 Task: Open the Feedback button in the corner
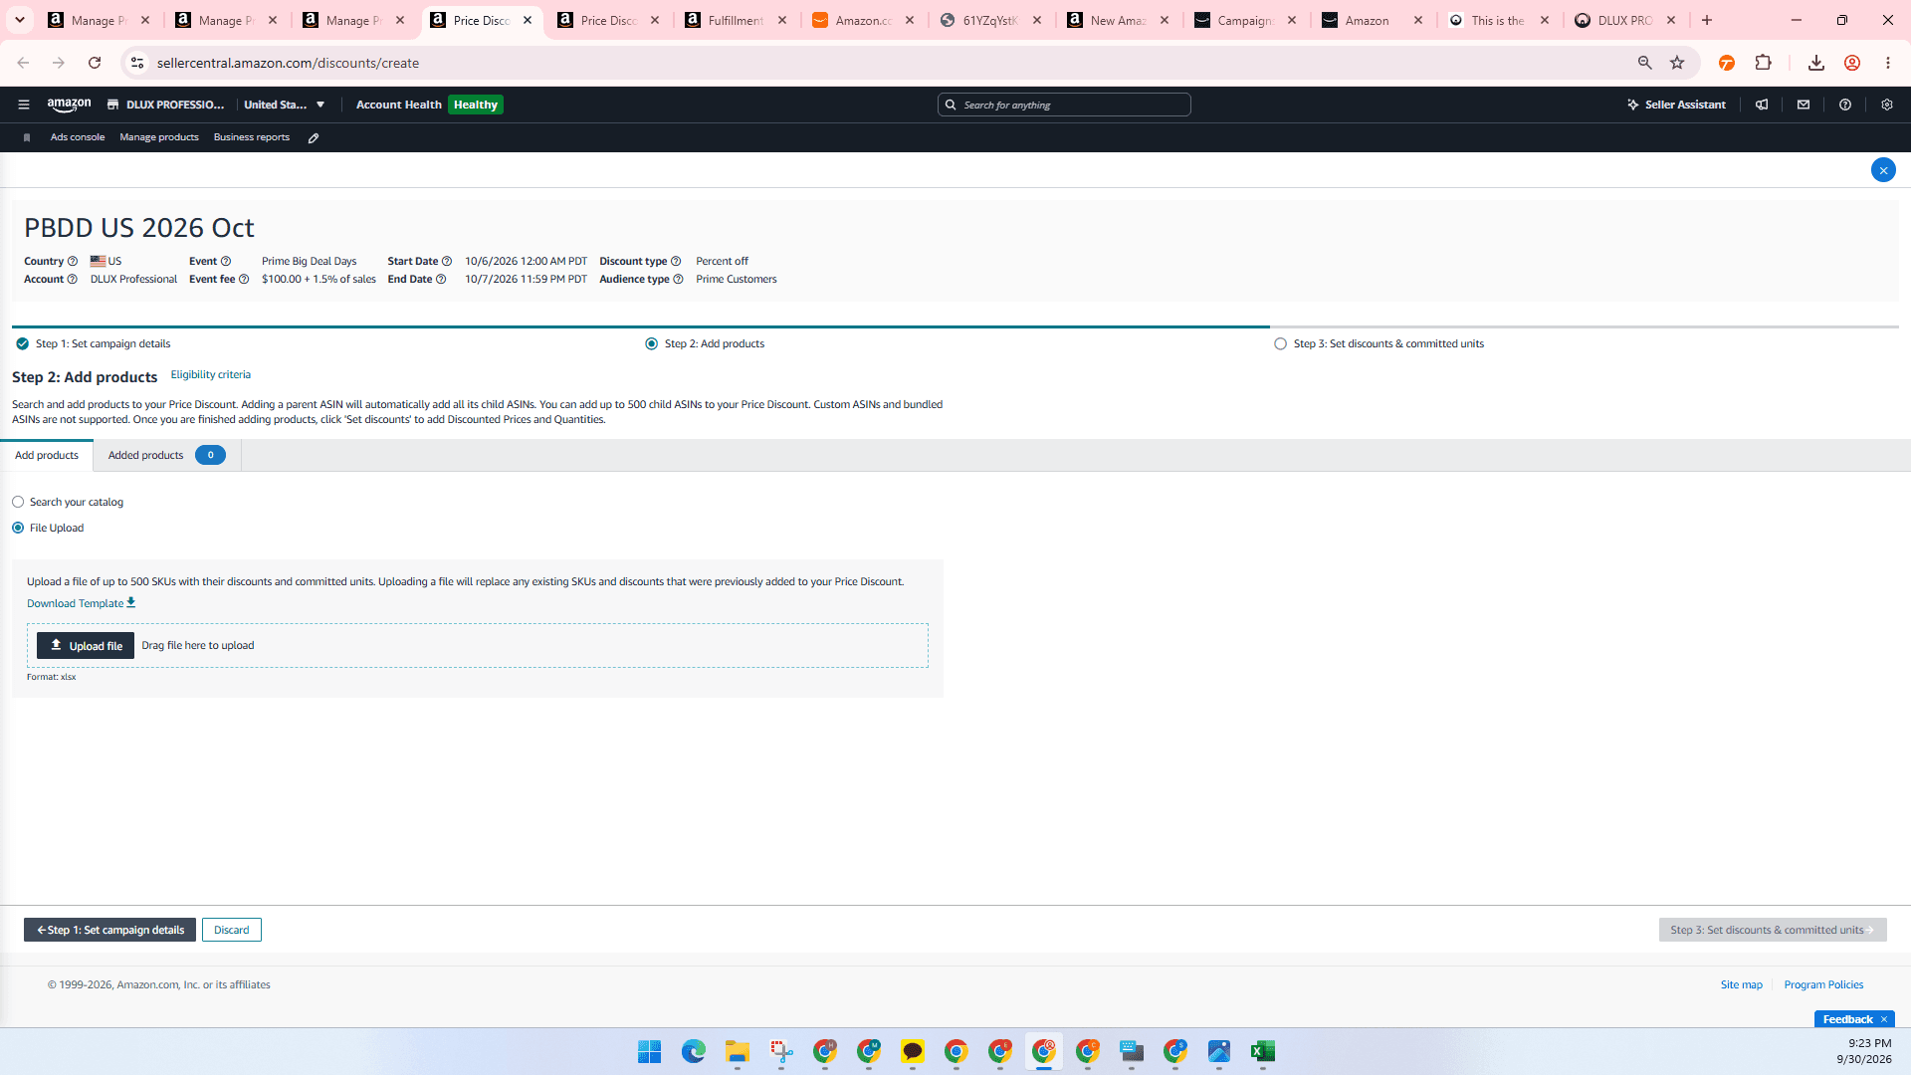[1848, 1019]
